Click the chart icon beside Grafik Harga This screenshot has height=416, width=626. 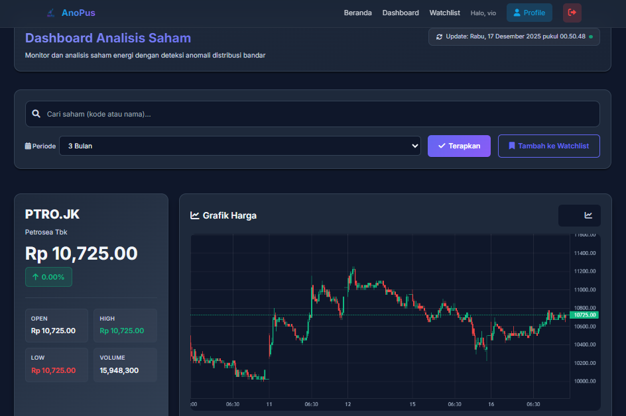(195, 215)
